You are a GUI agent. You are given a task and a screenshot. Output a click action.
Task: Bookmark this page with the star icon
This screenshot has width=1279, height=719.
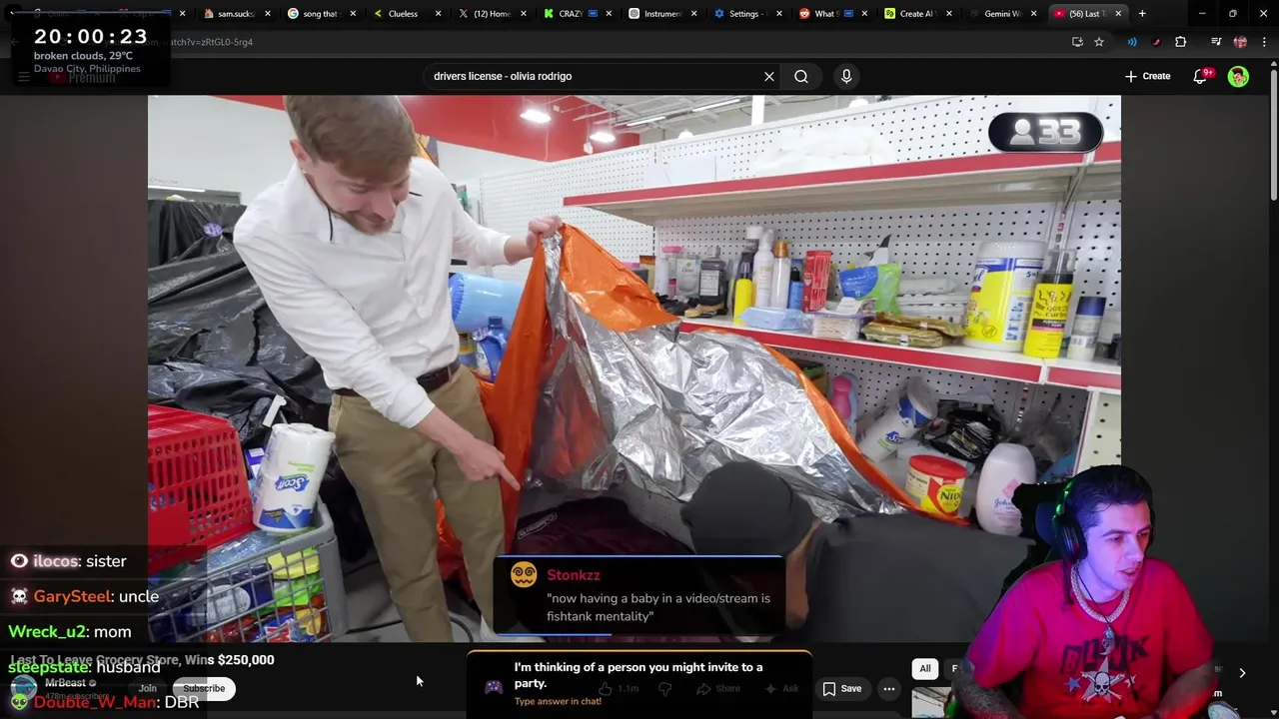(1099, 42)
